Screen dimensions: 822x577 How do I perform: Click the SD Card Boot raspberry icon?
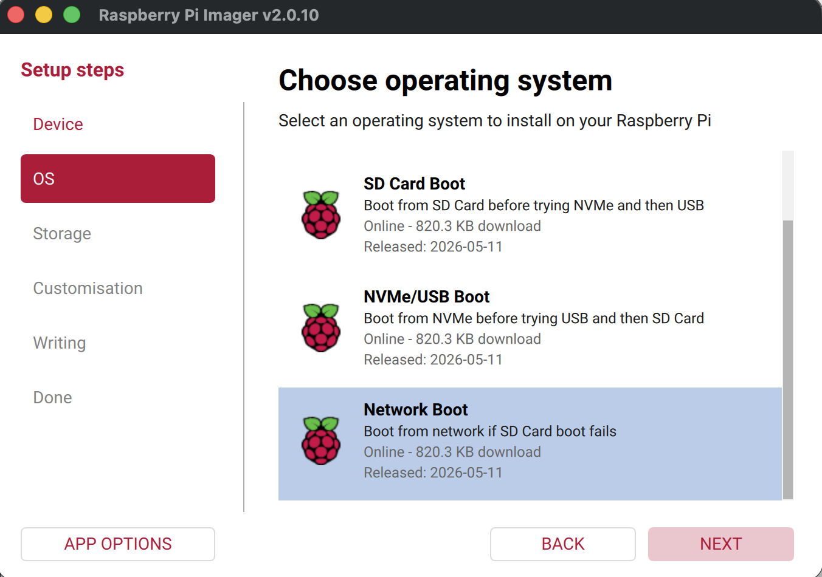(x=321, y=215)
